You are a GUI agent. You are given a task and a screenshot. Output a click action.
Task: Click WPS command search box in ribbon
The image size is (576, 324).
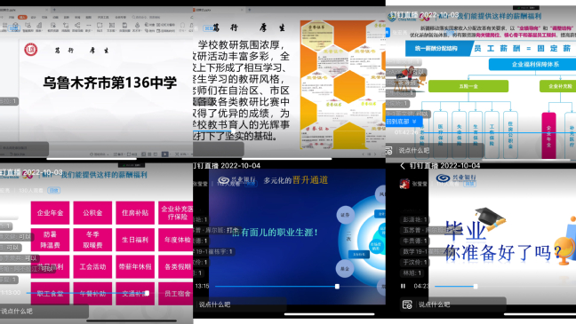coord(147,17)
